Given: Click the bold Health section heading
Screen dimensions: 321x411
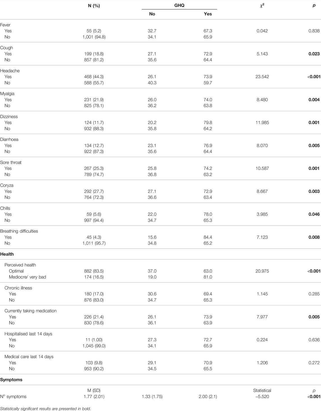Looking at the screenshot, I should pyautogui.click(x=7, y=254).
